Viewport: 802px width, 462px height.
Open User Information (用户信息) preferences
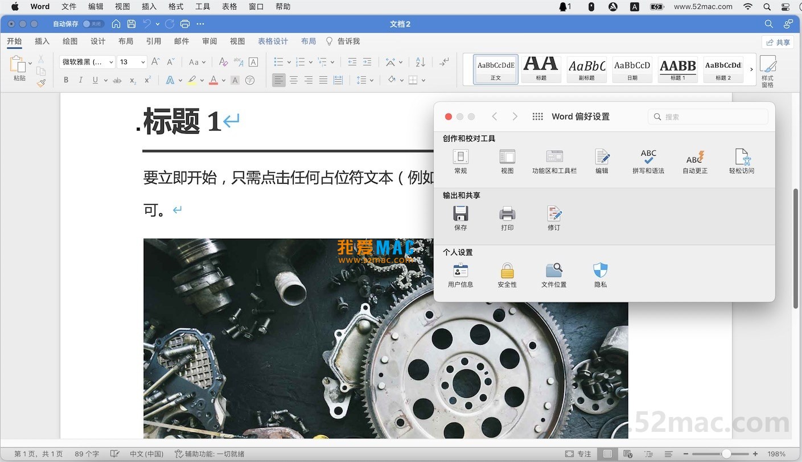click(x=460, y=275)
